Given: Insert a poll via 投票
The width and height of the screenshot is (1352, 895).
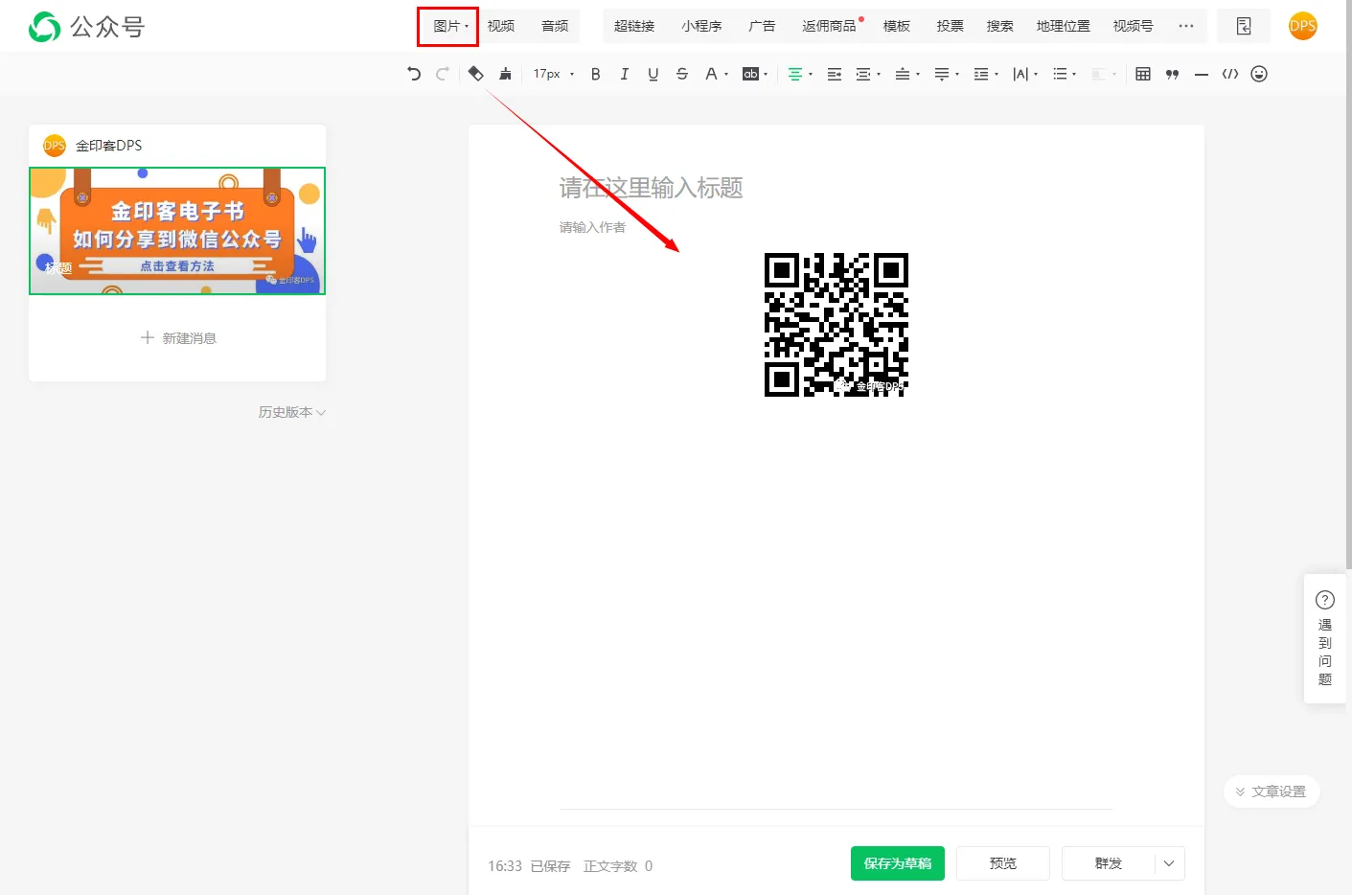Looking at the screenshot, I should tap(951, 26).
